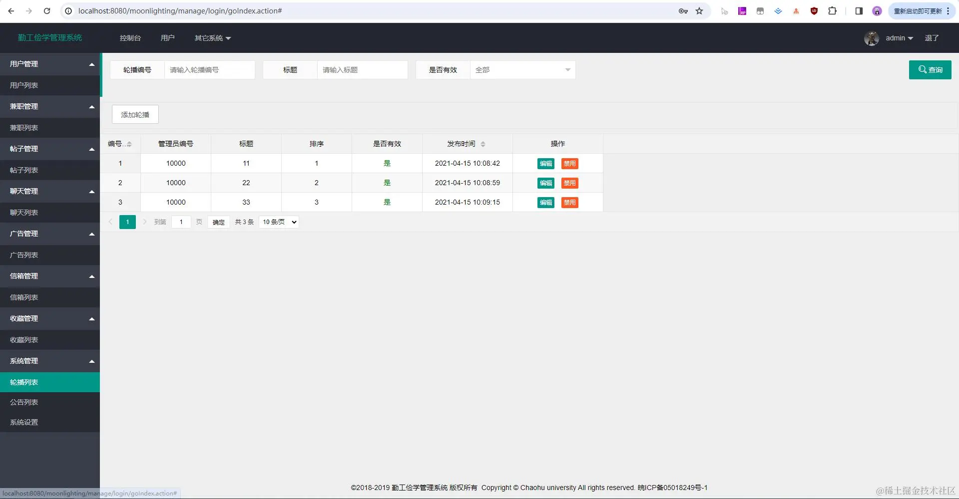959x499 pixels.
Task: Click the purple extension icon in toolbar
Action: 742,11
